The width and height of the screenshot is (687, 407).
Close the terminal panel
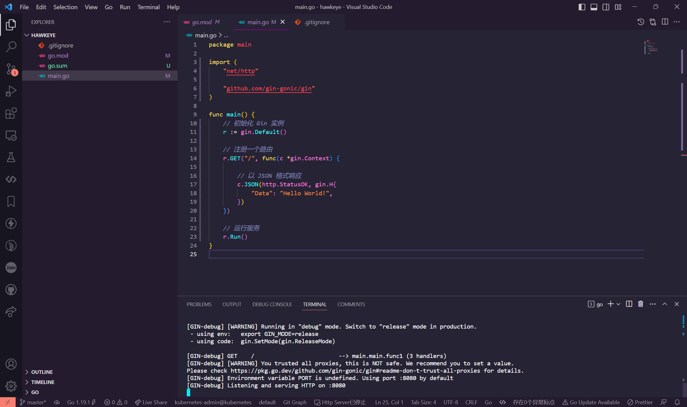pos(677,304)
